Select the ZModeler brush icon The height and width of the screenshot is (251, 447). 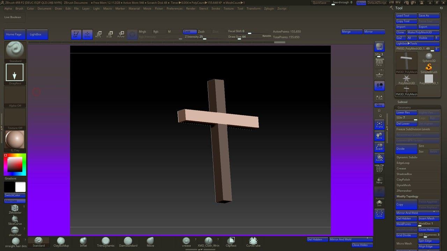15,209
